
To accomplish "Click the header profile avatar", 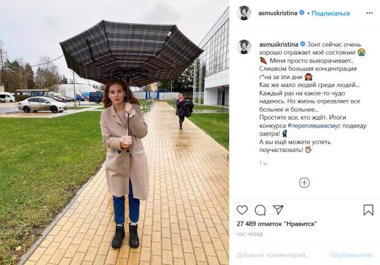I will coord(243,13).
